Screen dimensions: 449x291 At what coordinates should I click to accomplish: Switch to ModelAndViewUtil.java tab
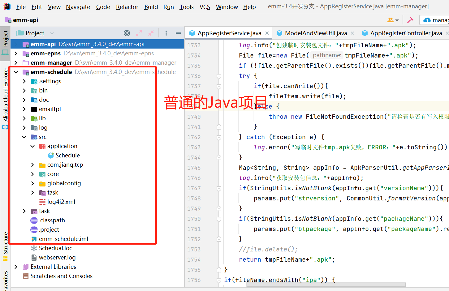pos(316,33)
